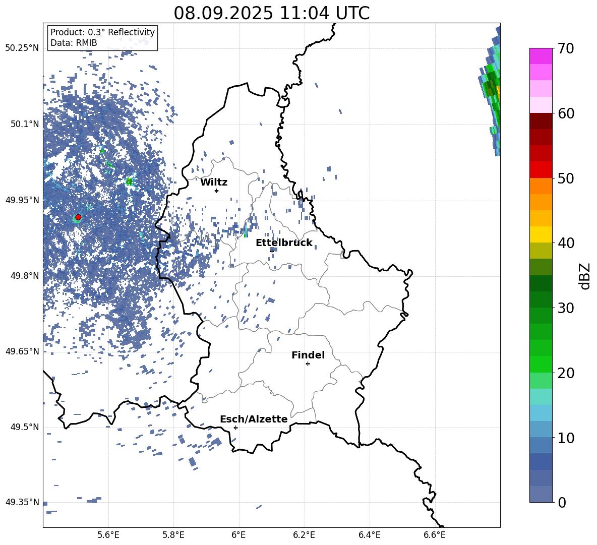Click the 6.2°E longitude label
The image size is (597, 545).
pyautogui.click(x=304, y=535)
